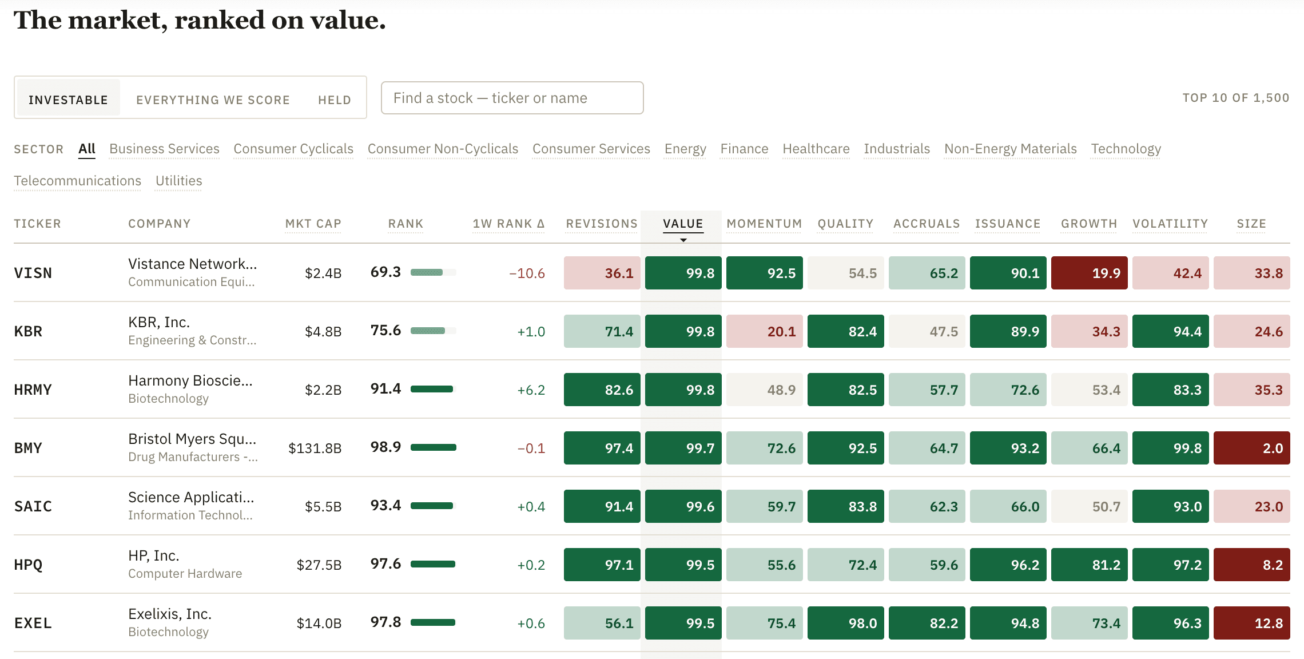1304x659 pixels.
Task: Filter by Non-Energy Materials sector
Action: coord(1011,149)
